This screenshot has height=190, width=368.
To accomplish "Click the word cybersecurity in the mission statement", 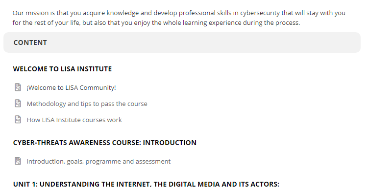I will pos(260,13).
